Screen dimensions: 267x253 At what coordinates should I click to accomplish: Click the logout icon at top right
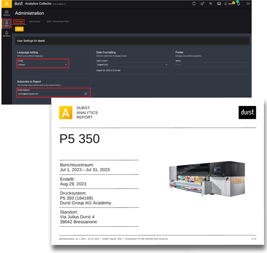click(248, 4)
